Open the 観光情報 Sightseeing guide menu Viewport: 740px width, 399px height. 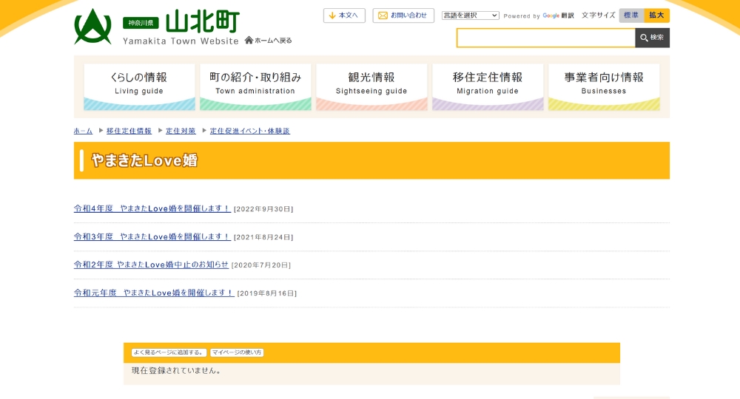371,86
